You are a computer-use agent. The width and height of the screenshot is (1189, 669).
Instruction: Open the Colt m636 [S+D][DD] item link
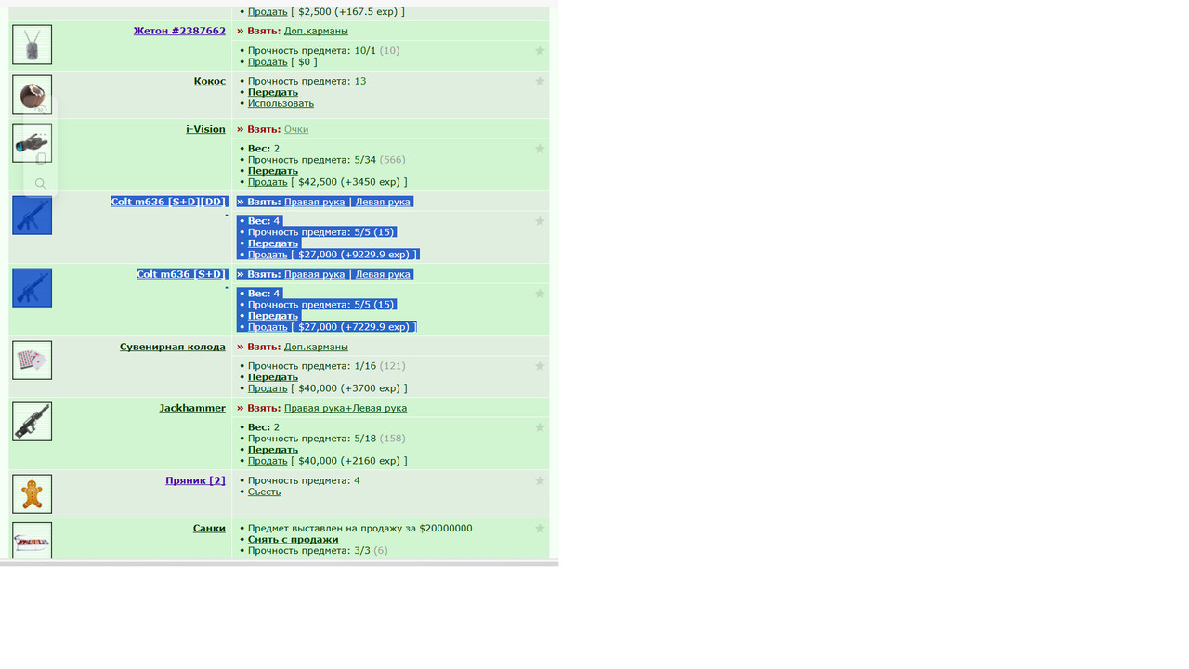pyautogui.click(x=168, y=202)
